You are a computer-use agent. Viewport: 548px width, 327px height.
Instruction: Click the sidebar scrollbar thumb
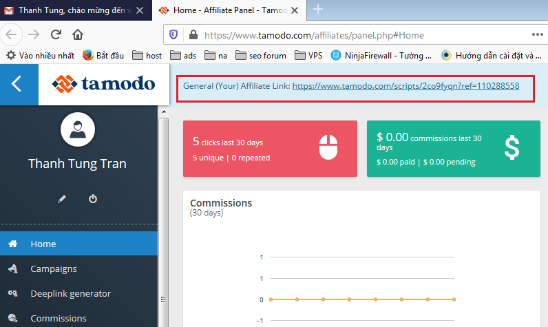pyautogui.click(x=164, y=222)
